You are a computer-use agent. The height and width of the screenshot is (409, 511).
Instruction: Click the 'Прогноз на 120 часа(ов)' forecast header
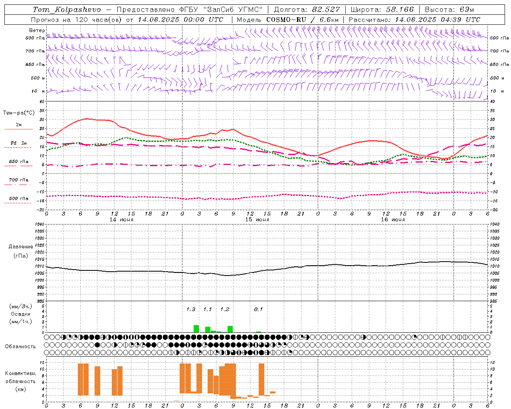[77, 20]
